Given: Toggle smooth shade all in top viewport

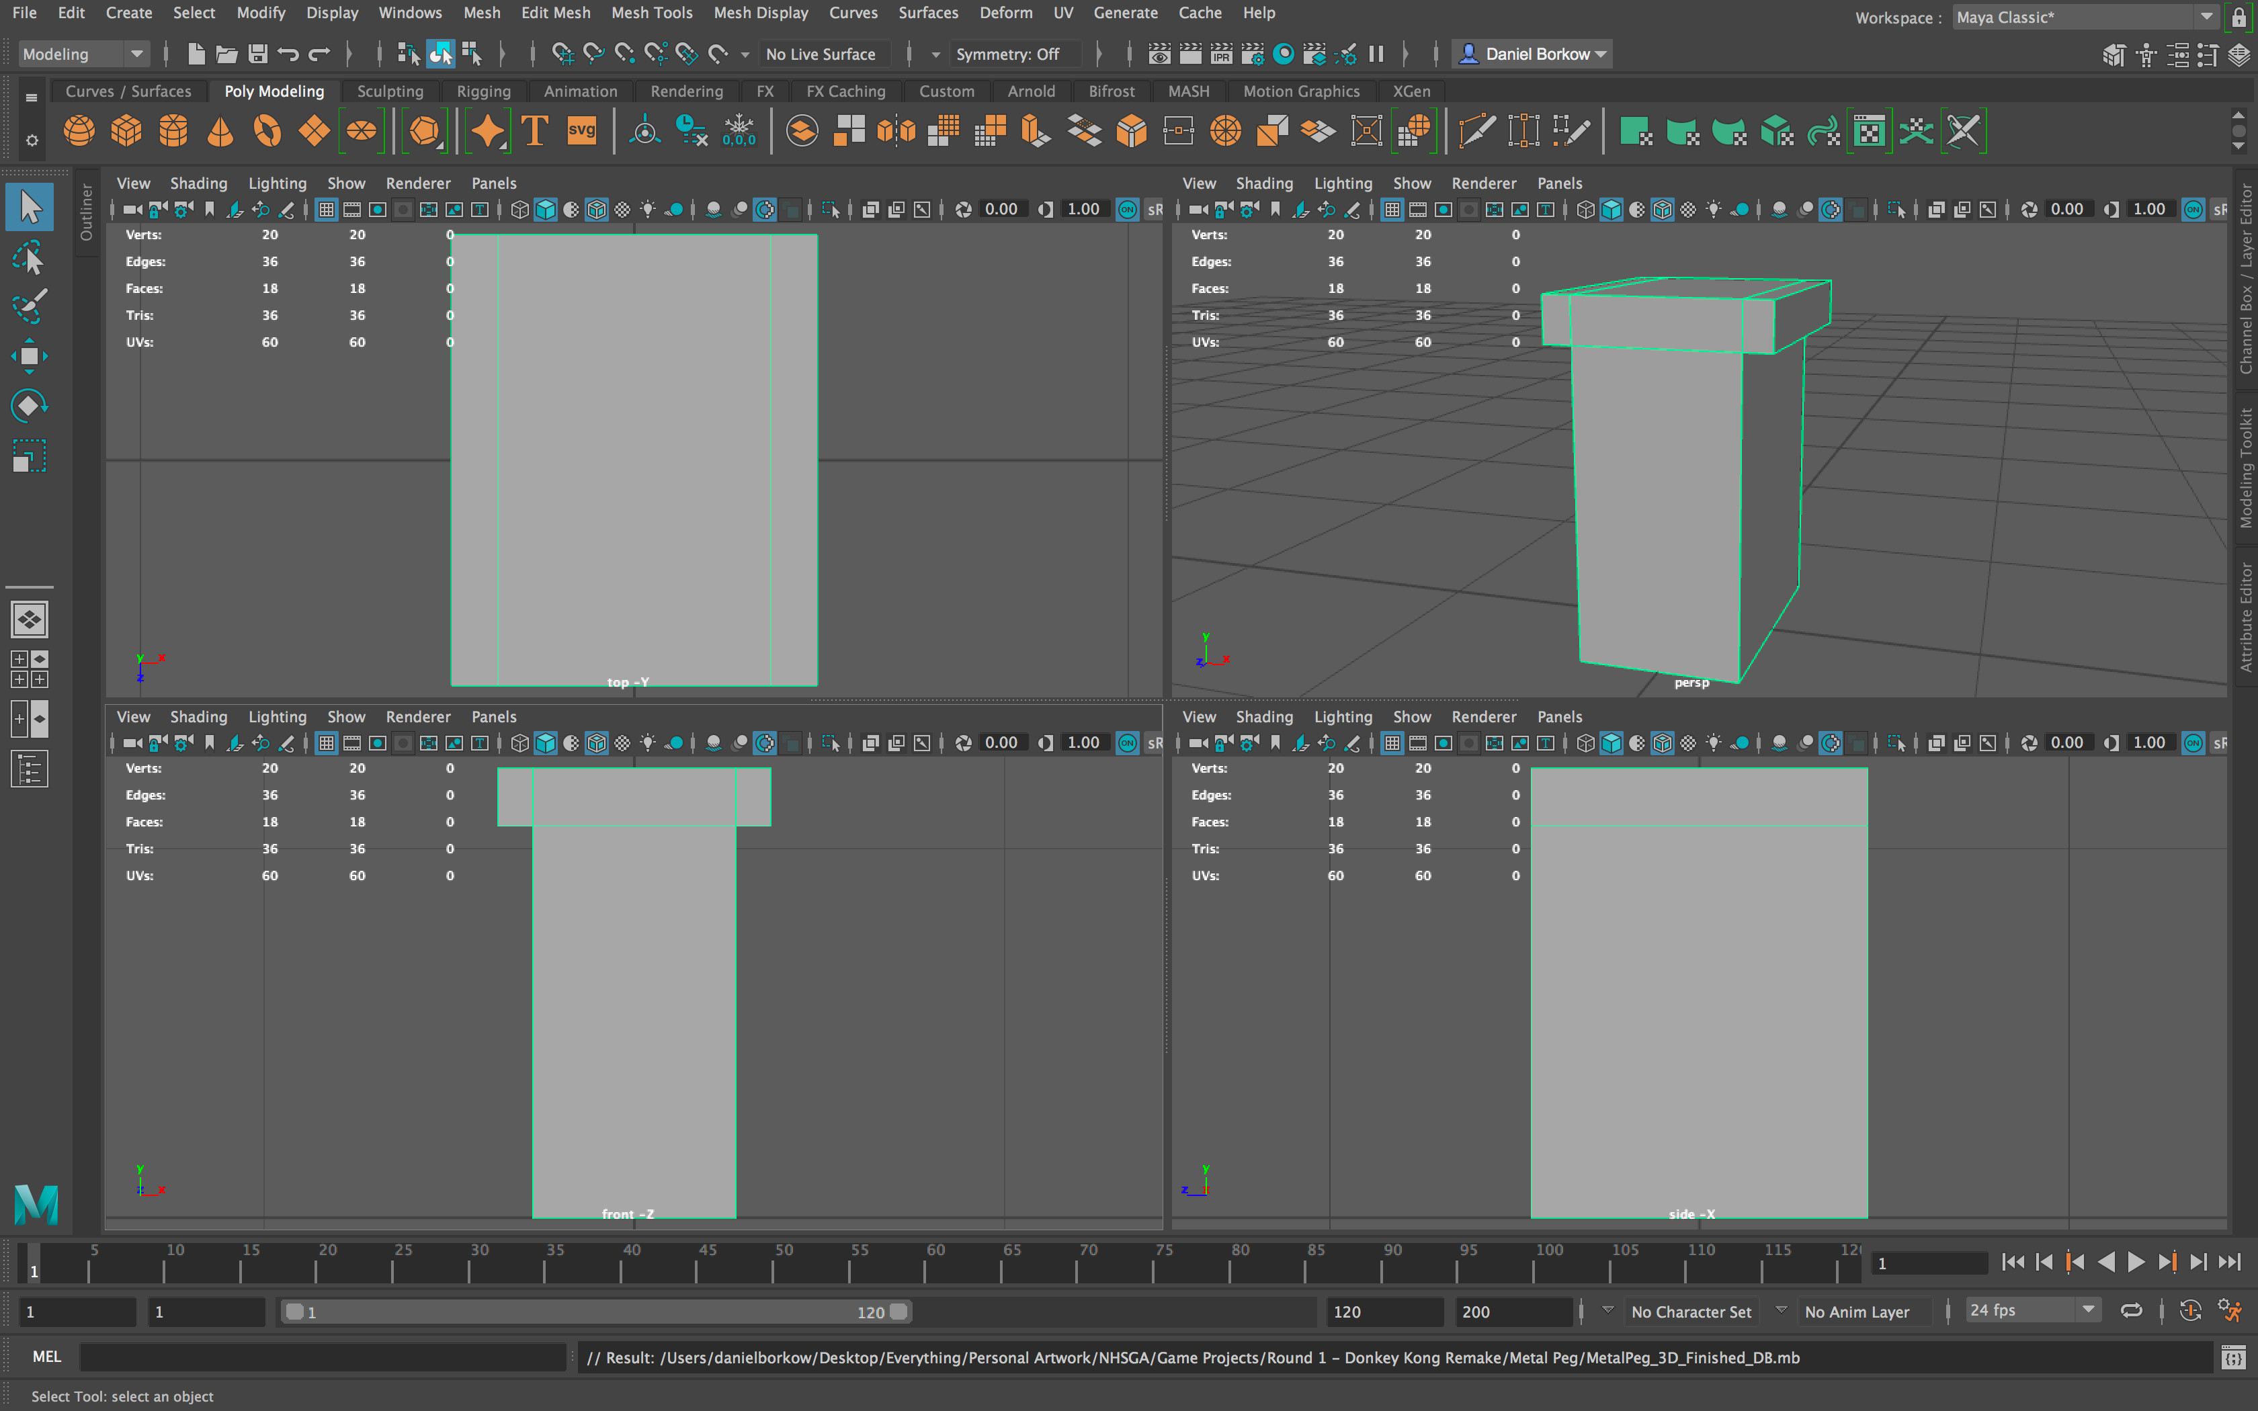Looking at the screenshot, I should [546, 209].
